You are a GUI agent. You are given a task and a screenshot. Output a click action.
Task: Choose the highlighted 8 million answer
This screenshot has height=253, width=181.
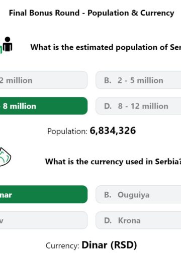pyautogui.click(x=44, y=106)
